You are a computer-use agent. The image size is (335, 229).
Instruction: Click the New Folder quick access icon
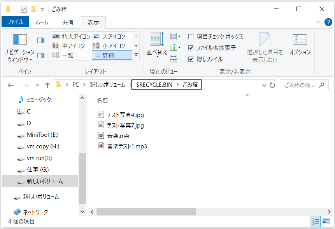coord(33,9)
